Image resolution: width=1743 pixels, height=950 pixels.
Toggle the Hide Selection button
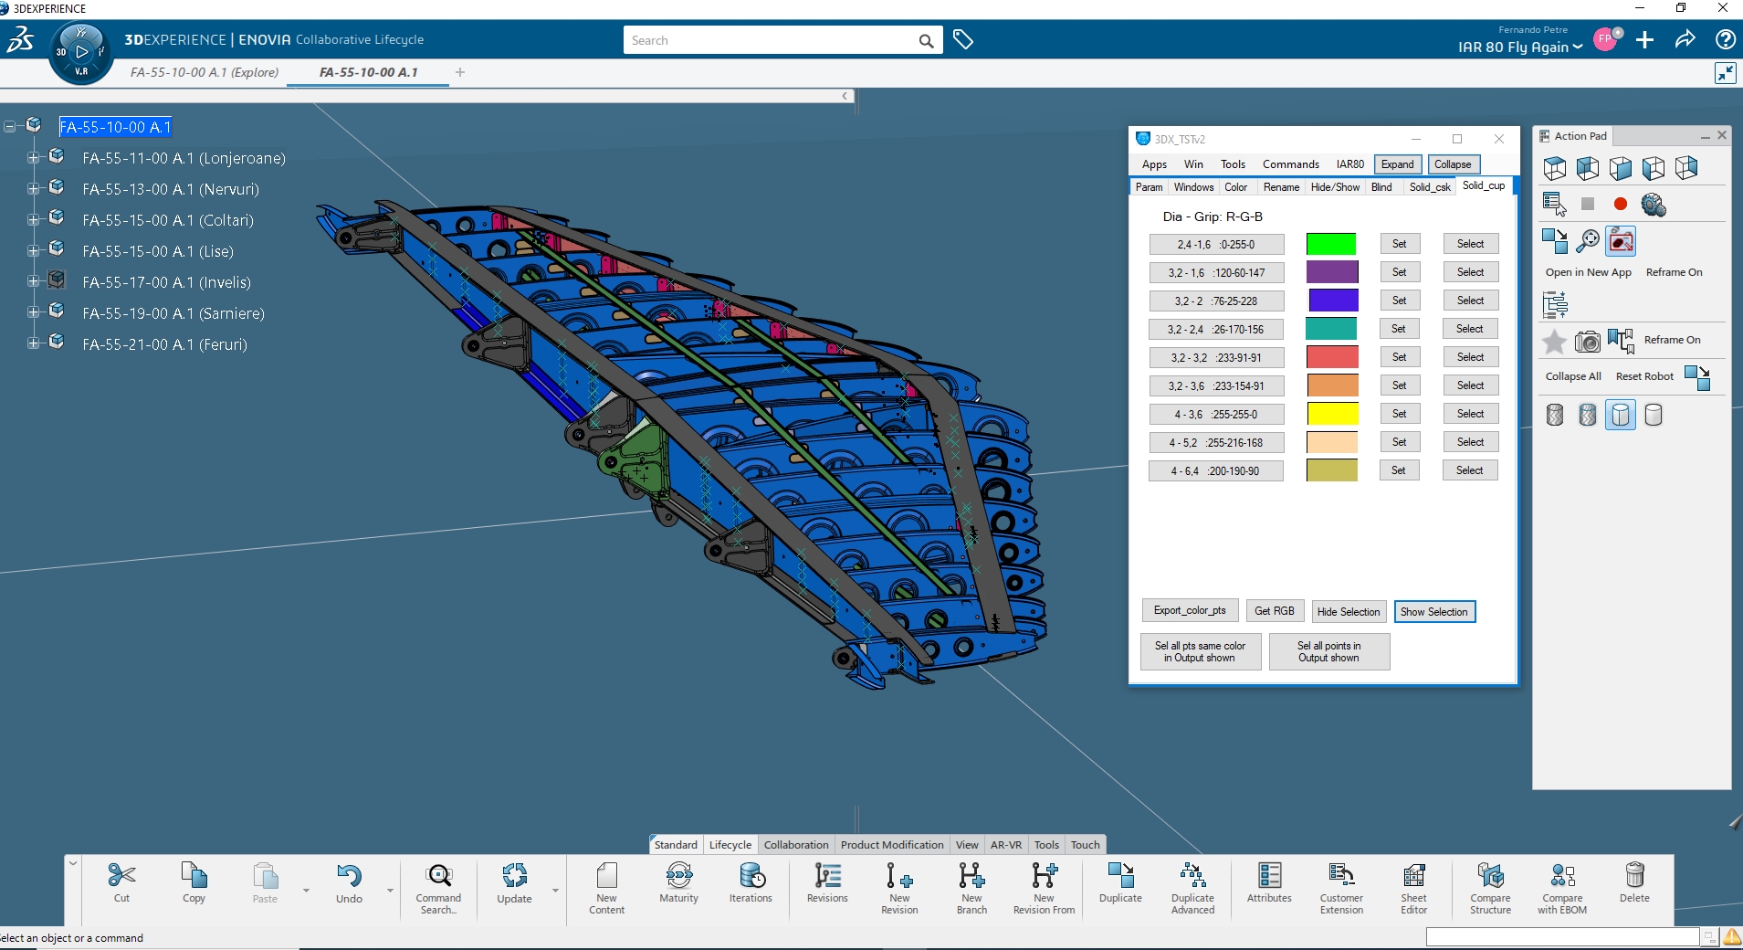1349,612
